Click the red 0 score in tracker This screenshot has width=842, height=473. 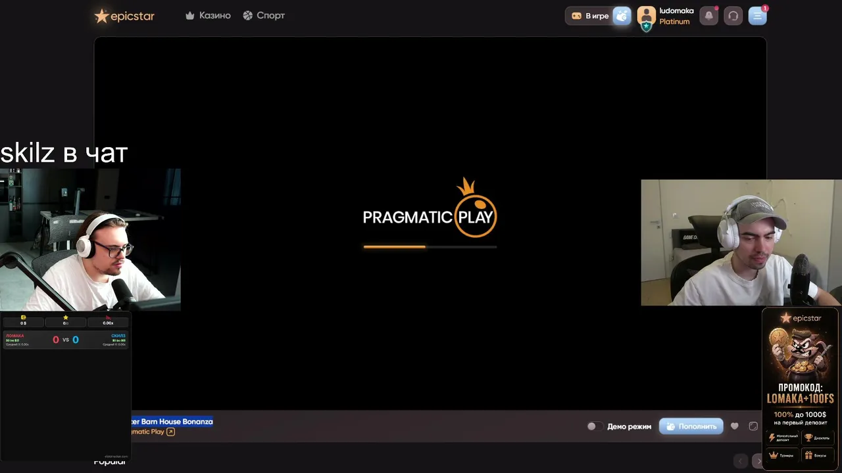pyautogui.click(x=56, y=340)
